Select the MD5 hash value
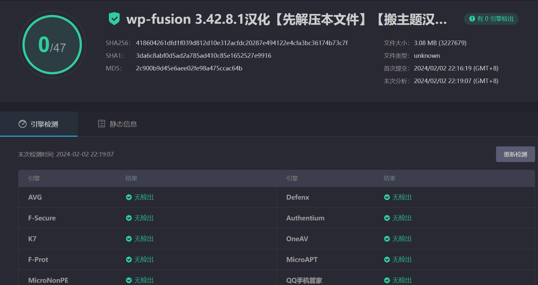538x285 pixels. (189, 68)
